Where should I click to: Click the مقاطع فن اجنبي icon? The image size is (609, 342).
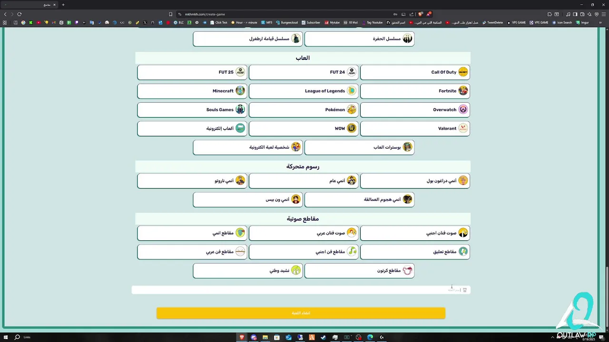pyautogui.click(x=352, y=252)
